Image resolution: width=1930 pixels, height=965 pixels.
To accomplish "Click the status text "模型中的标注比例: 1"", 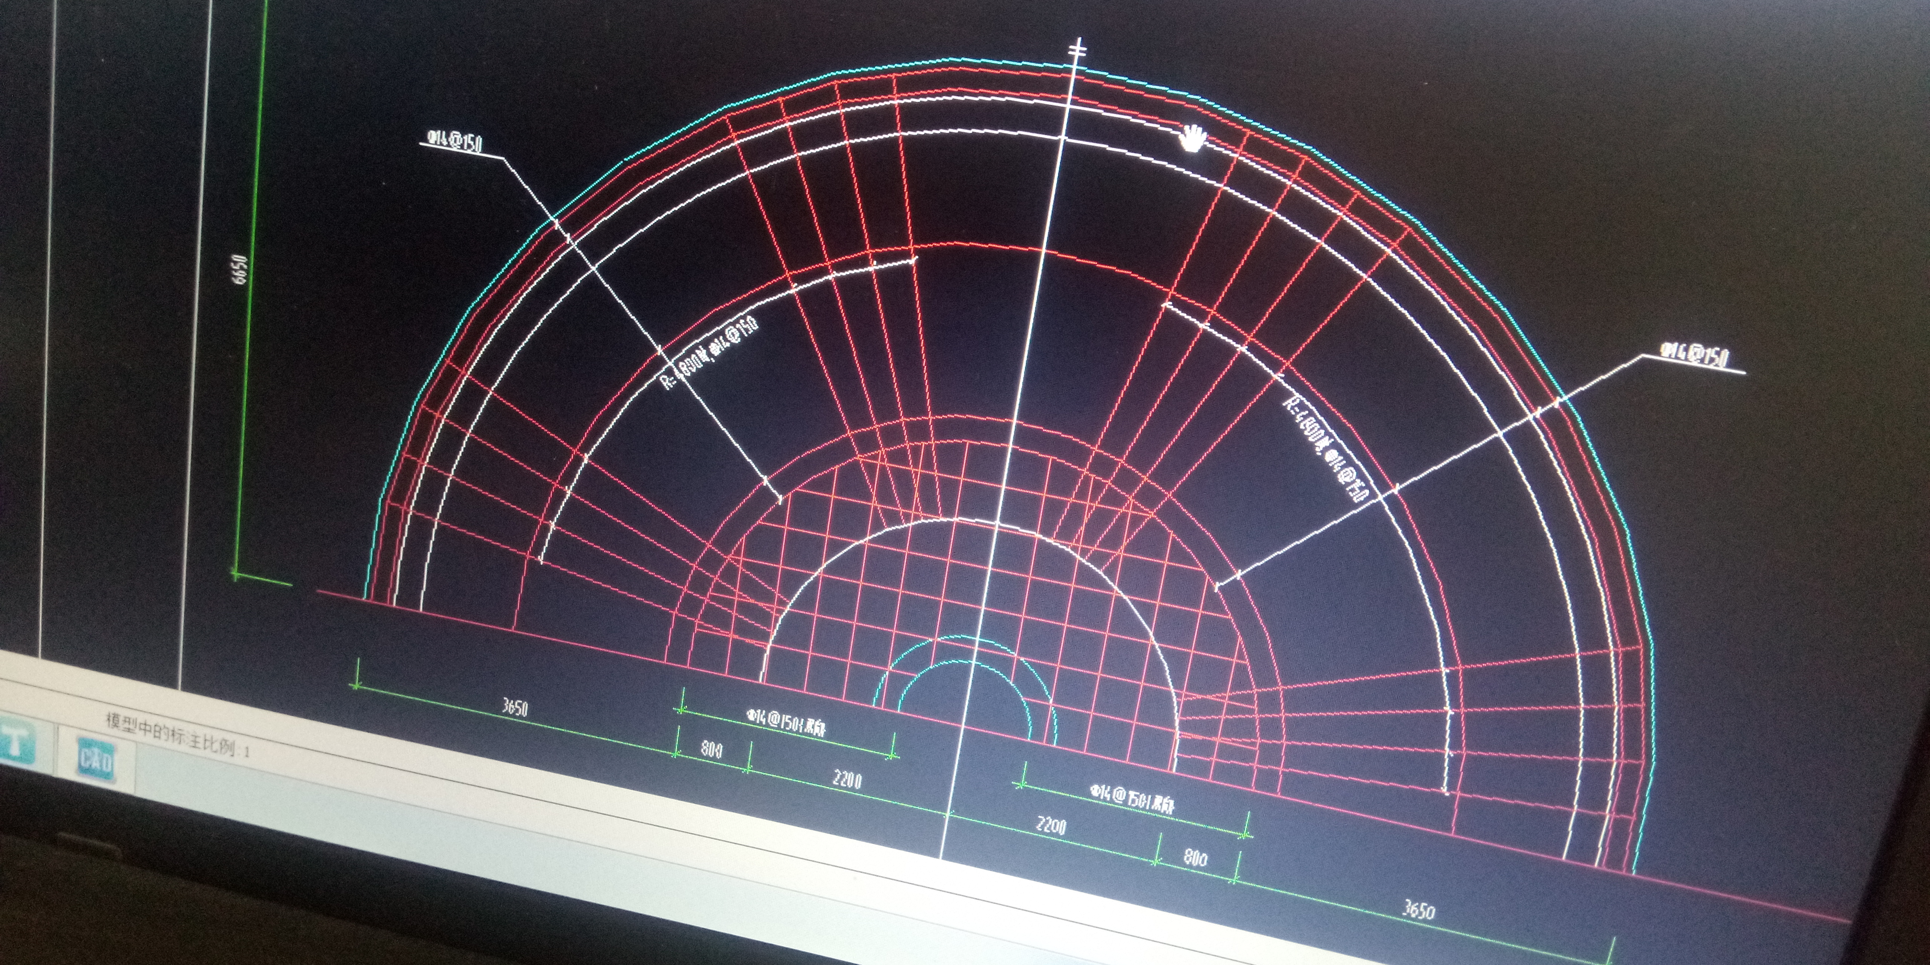I will pyautogui.click(x=177, y=735).
